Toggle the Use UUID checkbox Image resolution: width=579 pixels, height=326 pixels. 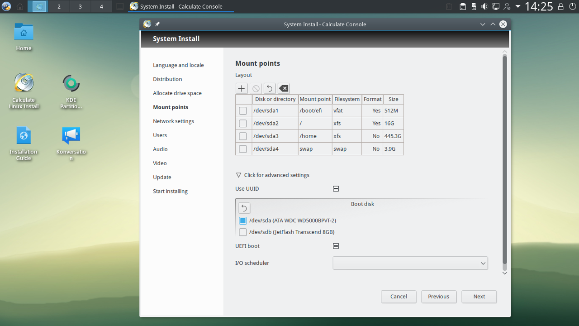click(336, 189)
